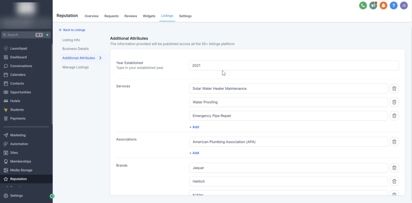412x203 pixels.
Task: Delete the Solar Water Heater Maintenance service
Action: pos(394,88)
